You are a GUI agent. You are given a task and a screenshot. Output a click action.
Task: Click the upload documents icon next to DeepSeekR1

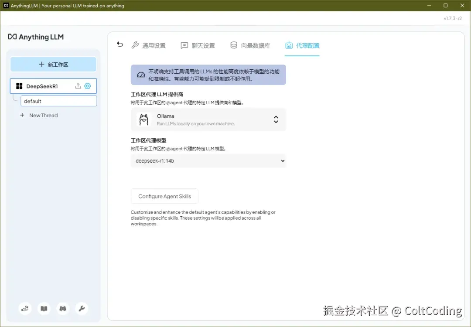(x=78, y=86)
